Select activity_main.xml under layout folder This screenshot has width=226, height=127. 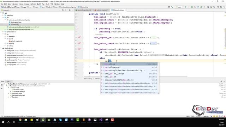[x=16, y=41]
